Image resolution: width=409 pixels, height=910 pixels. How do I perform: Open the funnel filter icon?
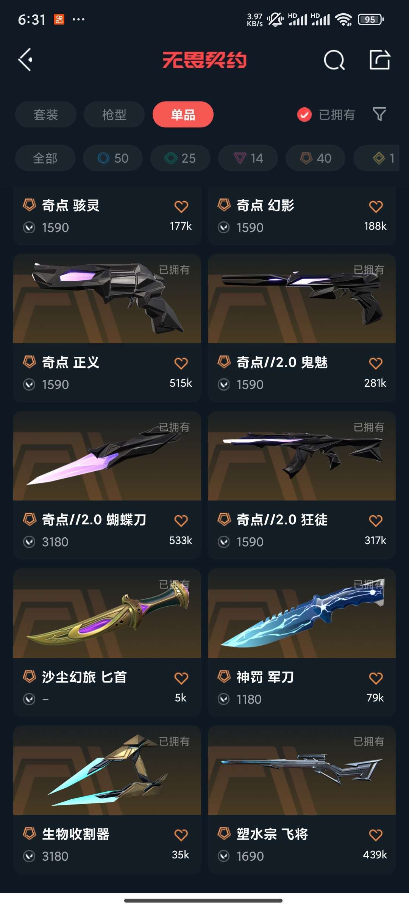click(379, 114)
